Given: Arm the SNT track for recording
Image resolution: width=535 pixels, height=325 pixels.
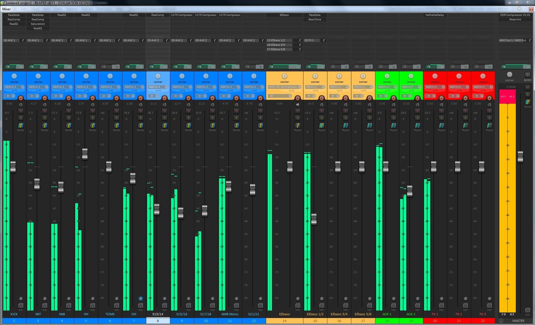Looking at the screenshot, I should point(45,98).
